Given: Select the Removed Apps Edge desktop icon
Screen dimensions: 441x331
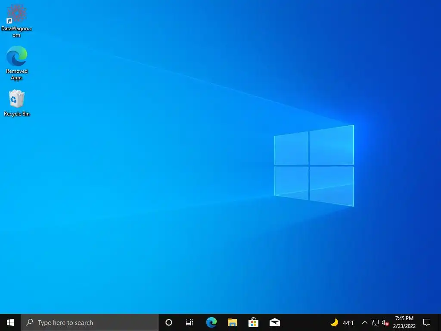Looking at the screenshot, I should pyautogui.click(x=17, y=63).
